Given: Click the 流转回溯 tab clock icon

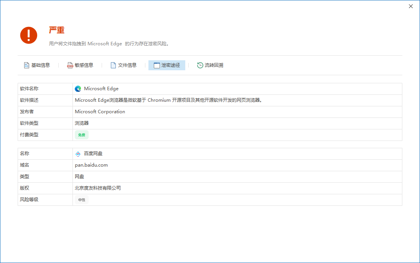Looking at the screenshot, I should (x=200, y=65).
